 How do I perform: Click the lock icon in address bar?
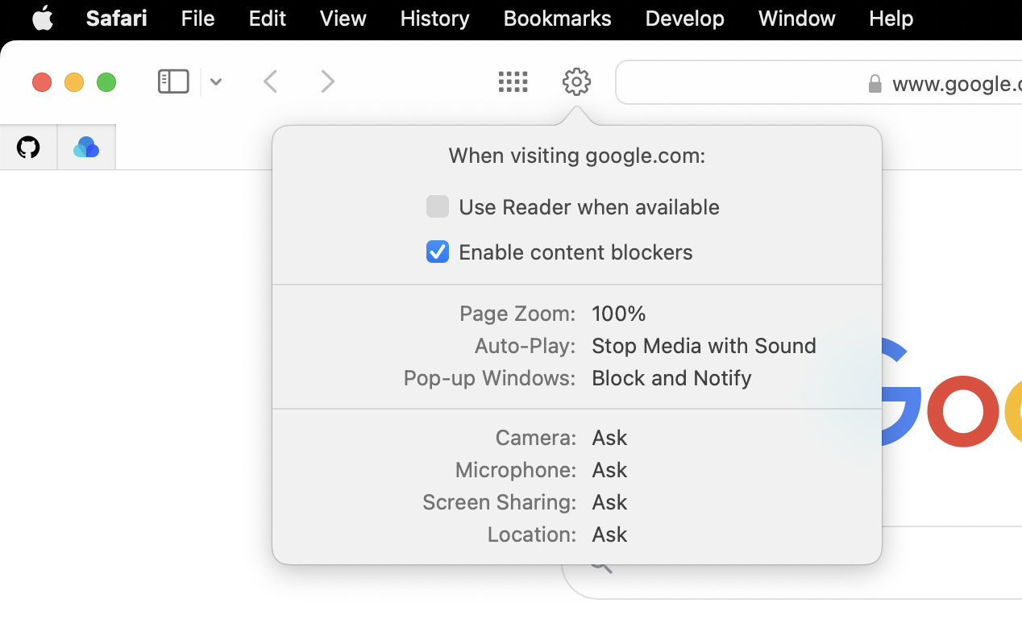pos(875,84)
